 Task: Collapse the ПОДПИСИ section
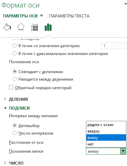click(x=5, y=108)
